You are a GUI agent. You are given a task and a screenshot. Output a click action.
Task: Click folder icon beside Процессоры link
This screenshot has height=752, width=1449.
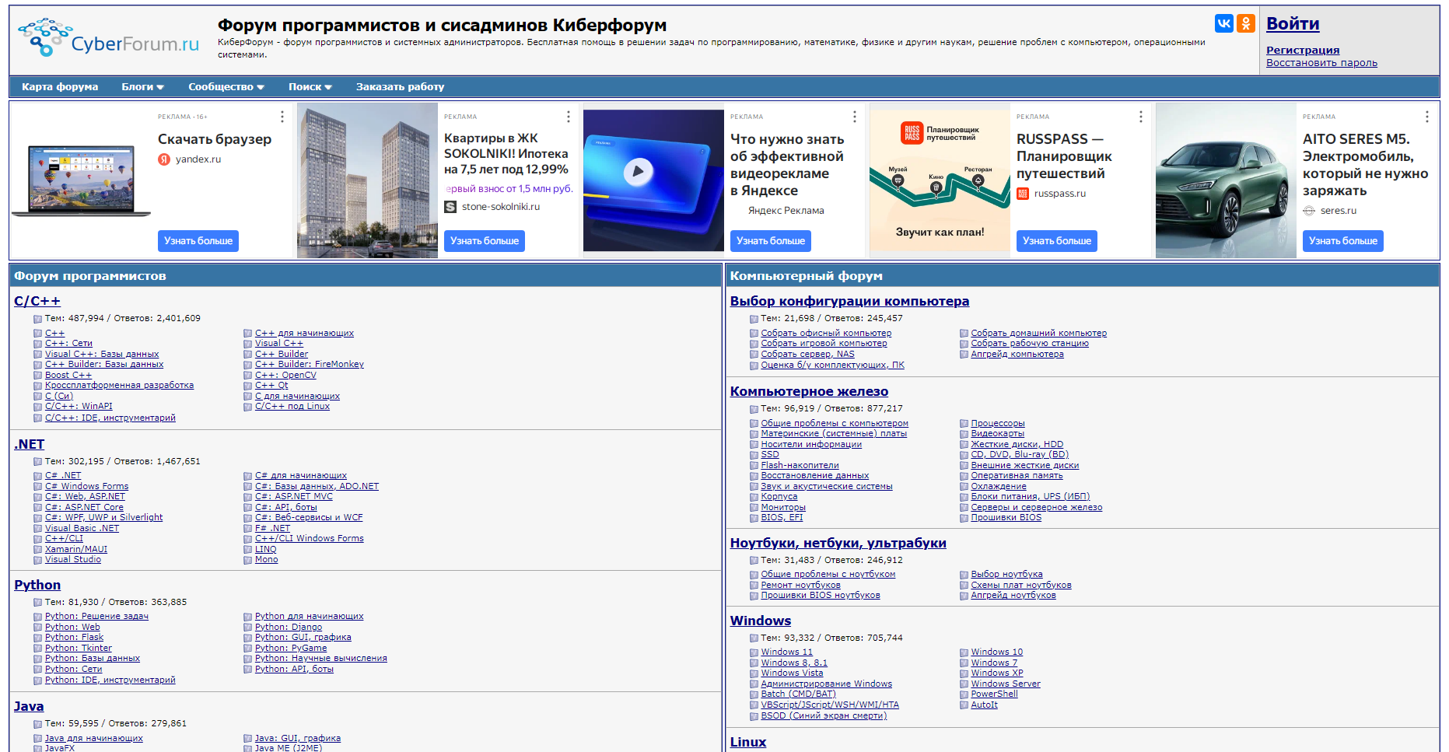(x=964, y=424)
